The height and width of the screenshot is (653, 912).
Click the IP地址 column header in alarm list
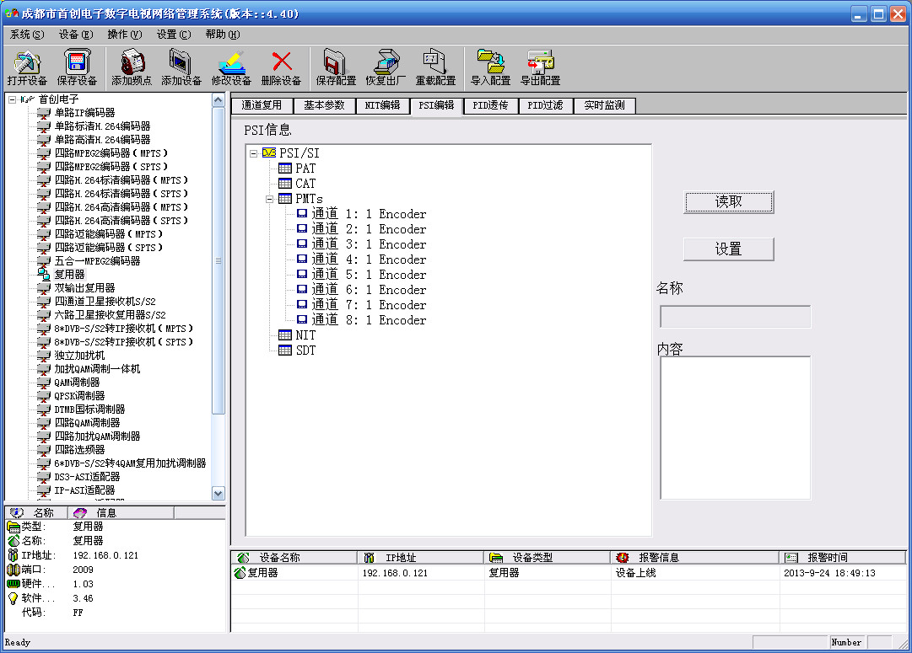tap(421, 558)
